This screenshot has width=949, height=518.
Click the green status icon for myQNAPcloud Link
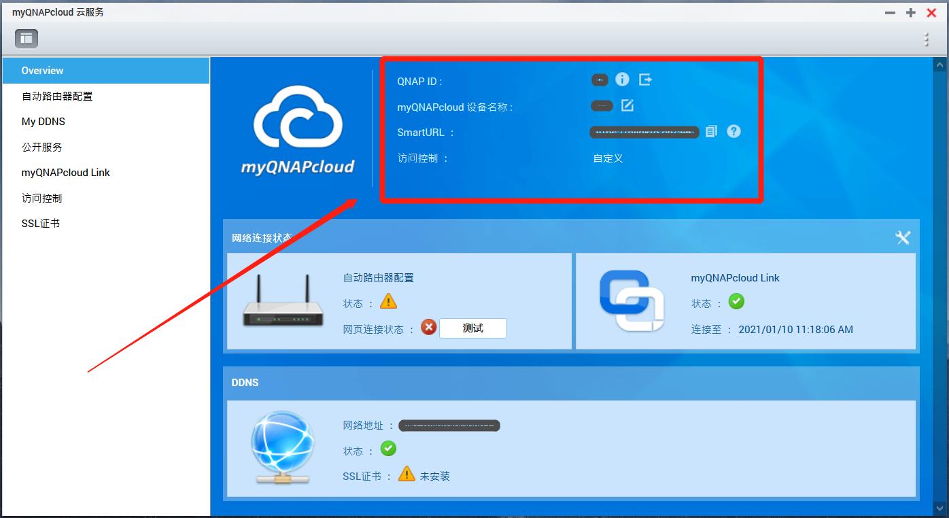(736, 301)
